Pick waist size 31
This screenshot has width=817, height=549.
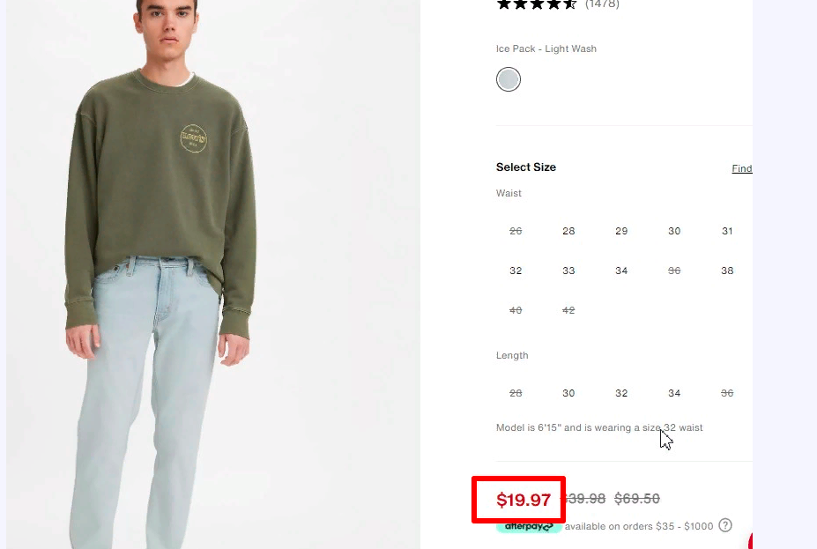coord(727,231)
